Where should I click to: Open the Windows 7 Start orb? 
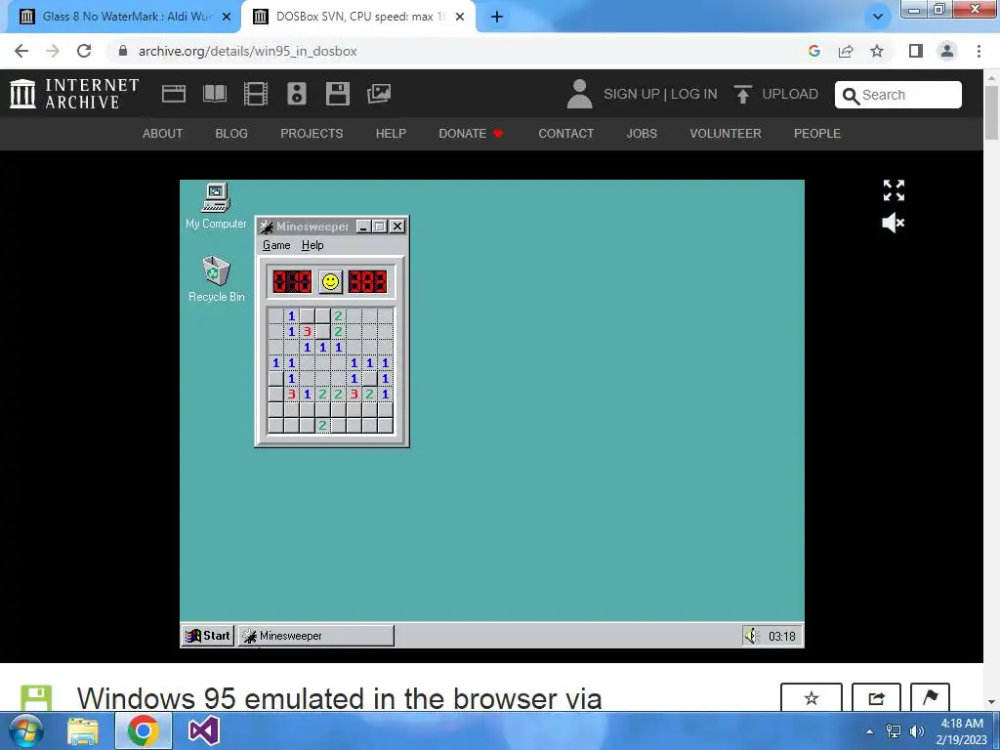coord(25,730)
